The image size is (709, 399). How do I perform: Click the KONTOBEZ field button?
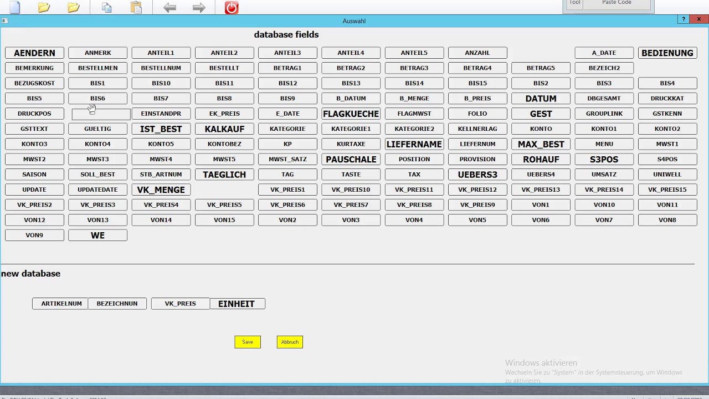[224, 144]
